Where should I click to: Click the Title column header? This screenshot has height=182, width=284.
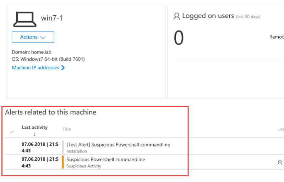(66, 129)
